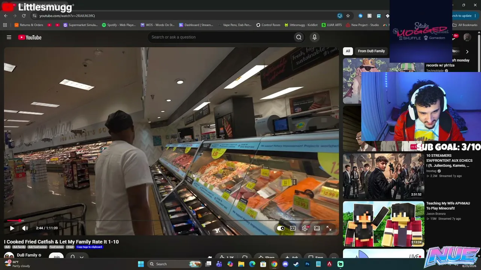Open the 'littlesmugg - KickBot' bookmark
This screenshot has width=481, height=270.
301,25
